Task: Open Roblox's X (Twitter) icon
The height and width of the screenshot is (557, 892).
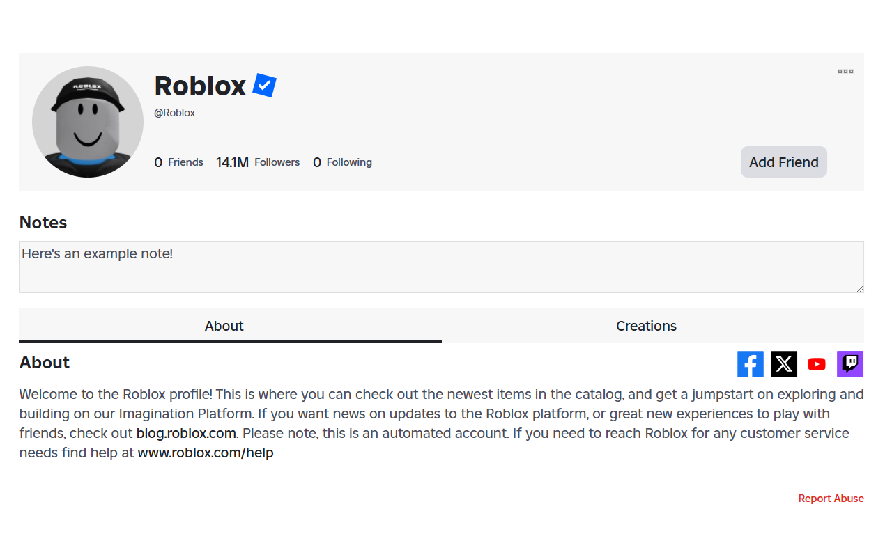Action: (x=783, y=363)
